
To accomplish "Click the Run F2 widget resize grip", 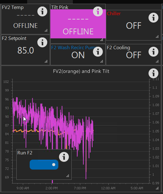I will click(68, 176).
